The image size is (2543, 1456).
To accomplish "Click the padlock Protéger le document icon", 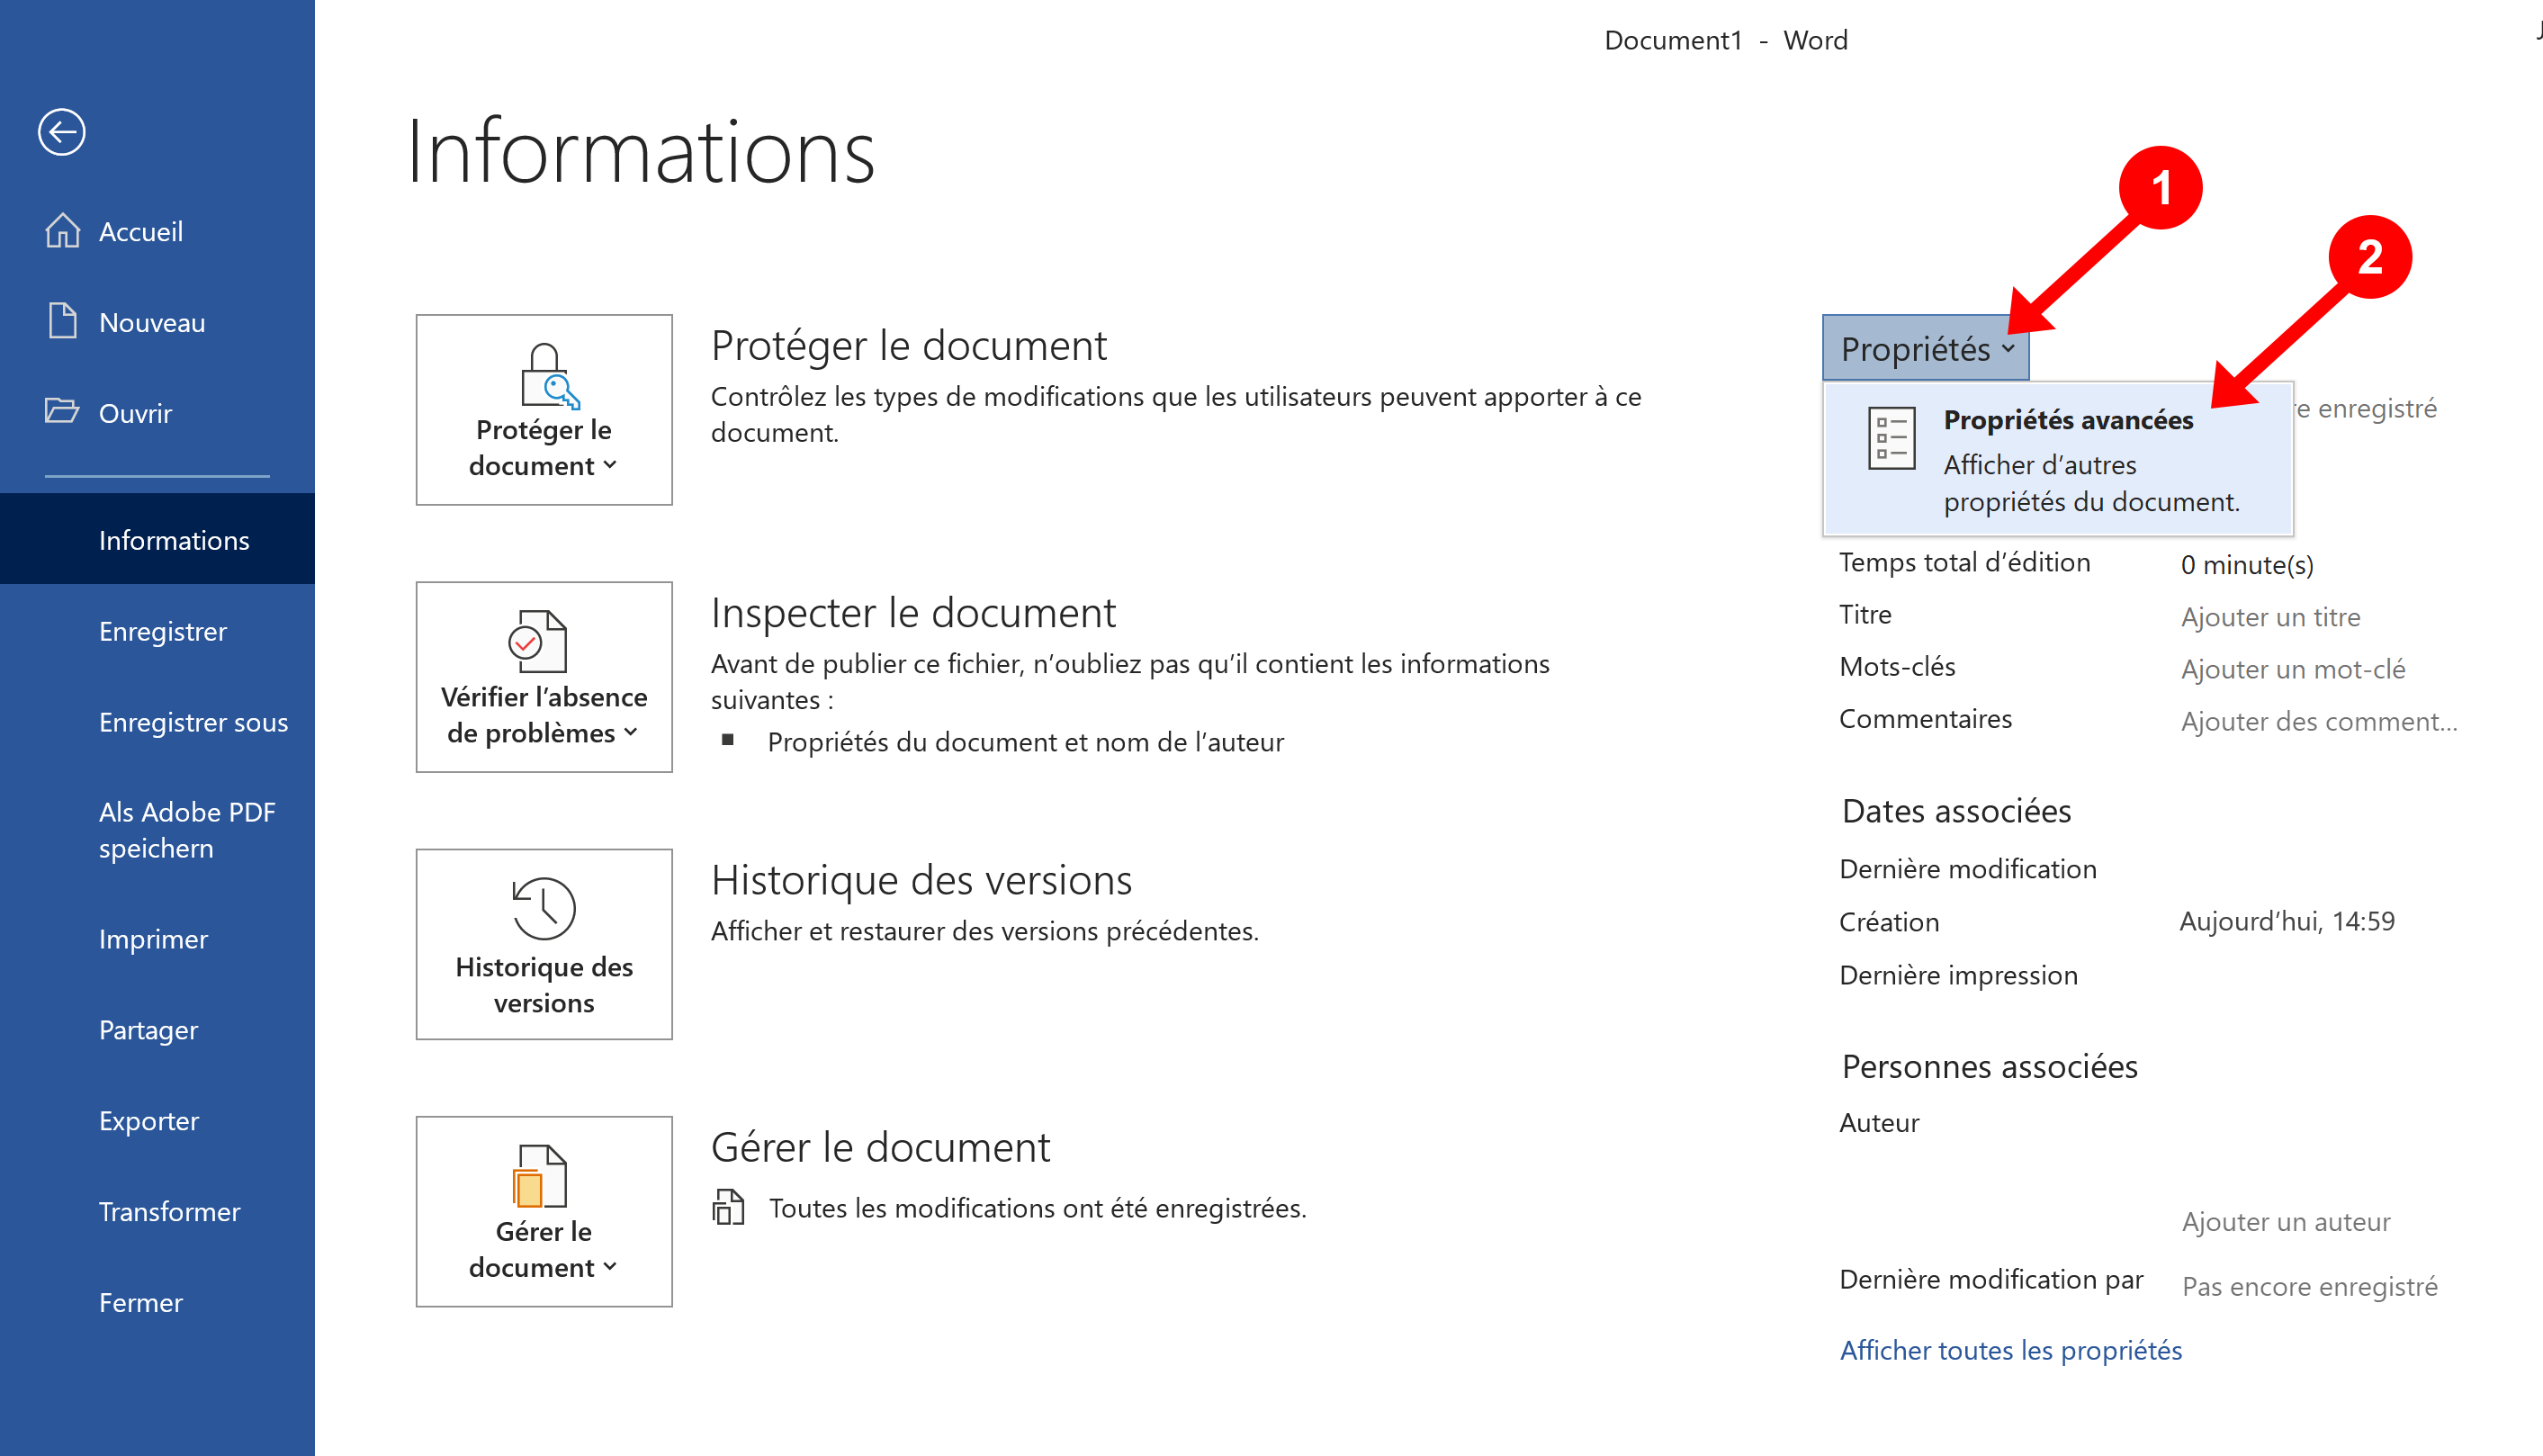I will pyautogui.click(x=548, y=376).
